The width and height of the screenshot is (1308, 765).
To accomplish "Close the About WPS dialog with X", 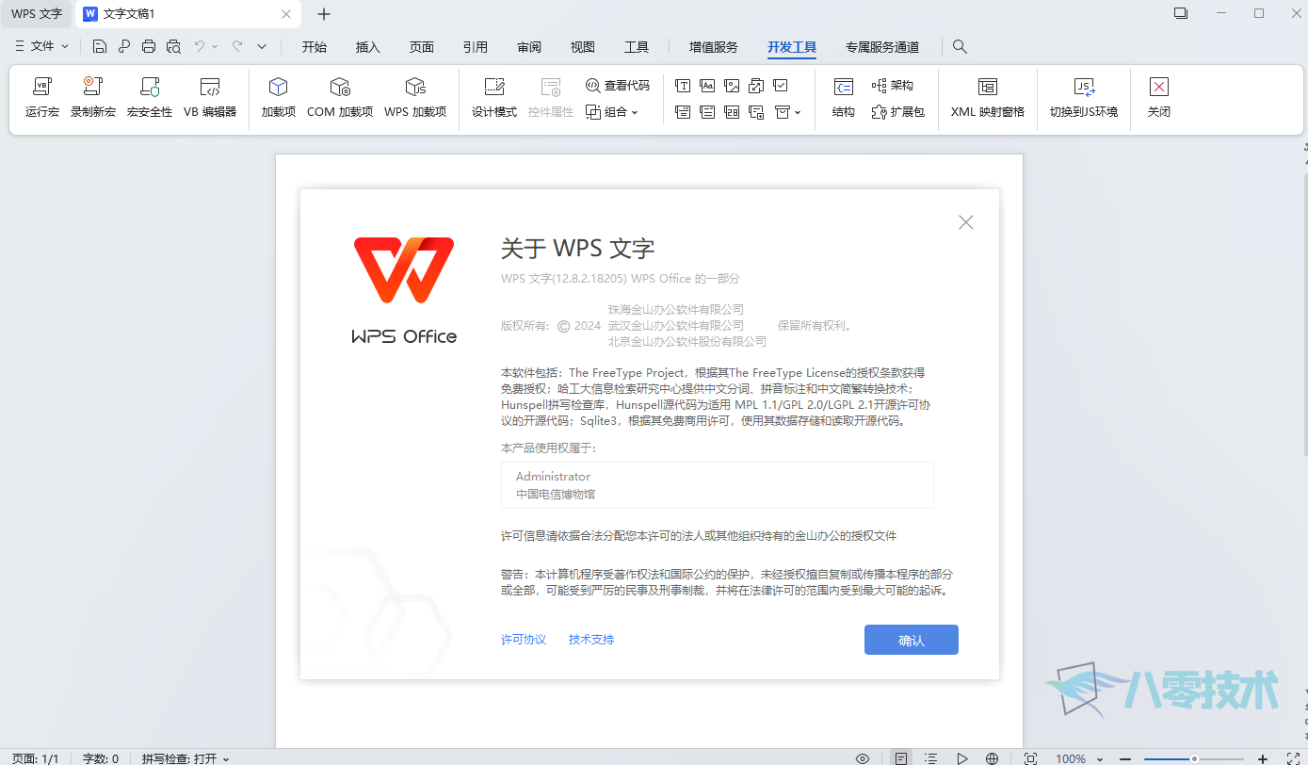I will point(965,222).
